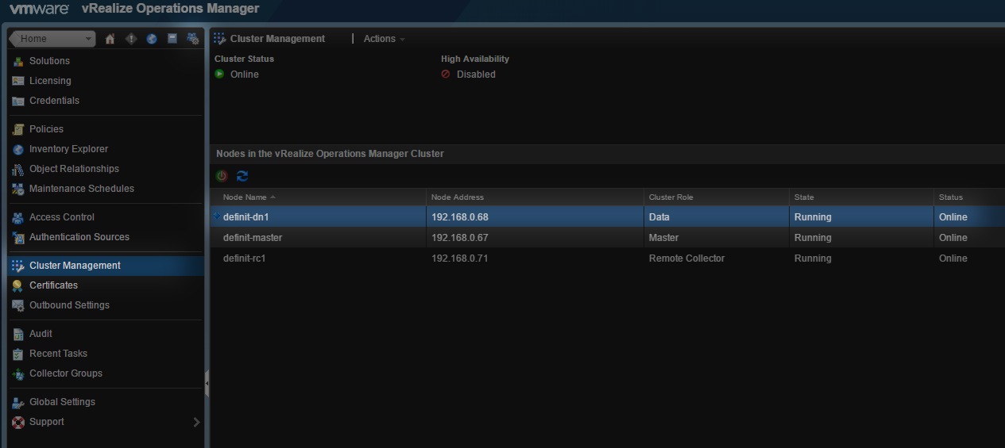Click the Cluster Status Online indicator
The image size is (1005, 448).
coord(237,75)
